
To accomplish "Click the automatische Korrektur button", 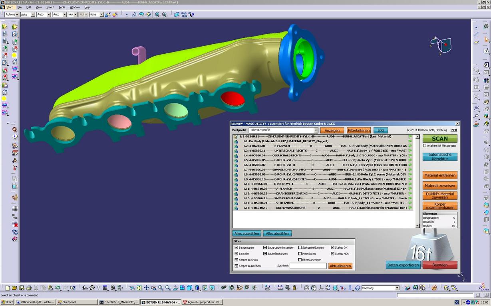I will (440, 157).
